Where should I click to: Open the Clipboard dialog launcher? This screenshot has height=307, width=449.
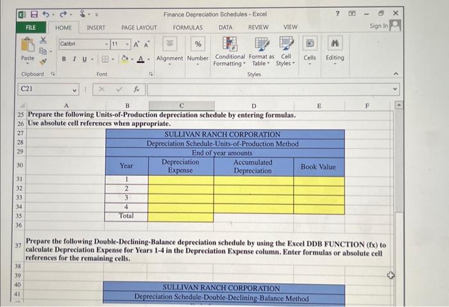[53, 74]
